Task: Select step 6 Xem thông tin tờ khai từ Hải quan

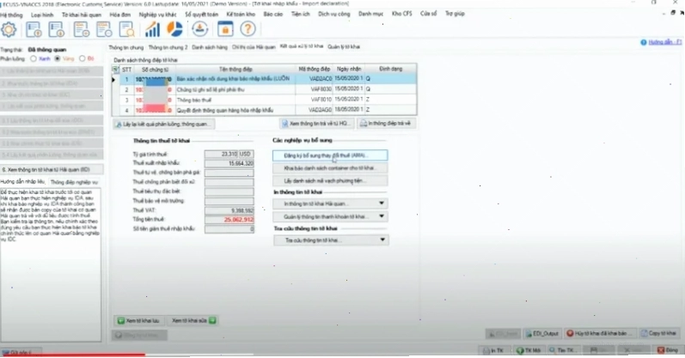Action: [x=52, y=169]
